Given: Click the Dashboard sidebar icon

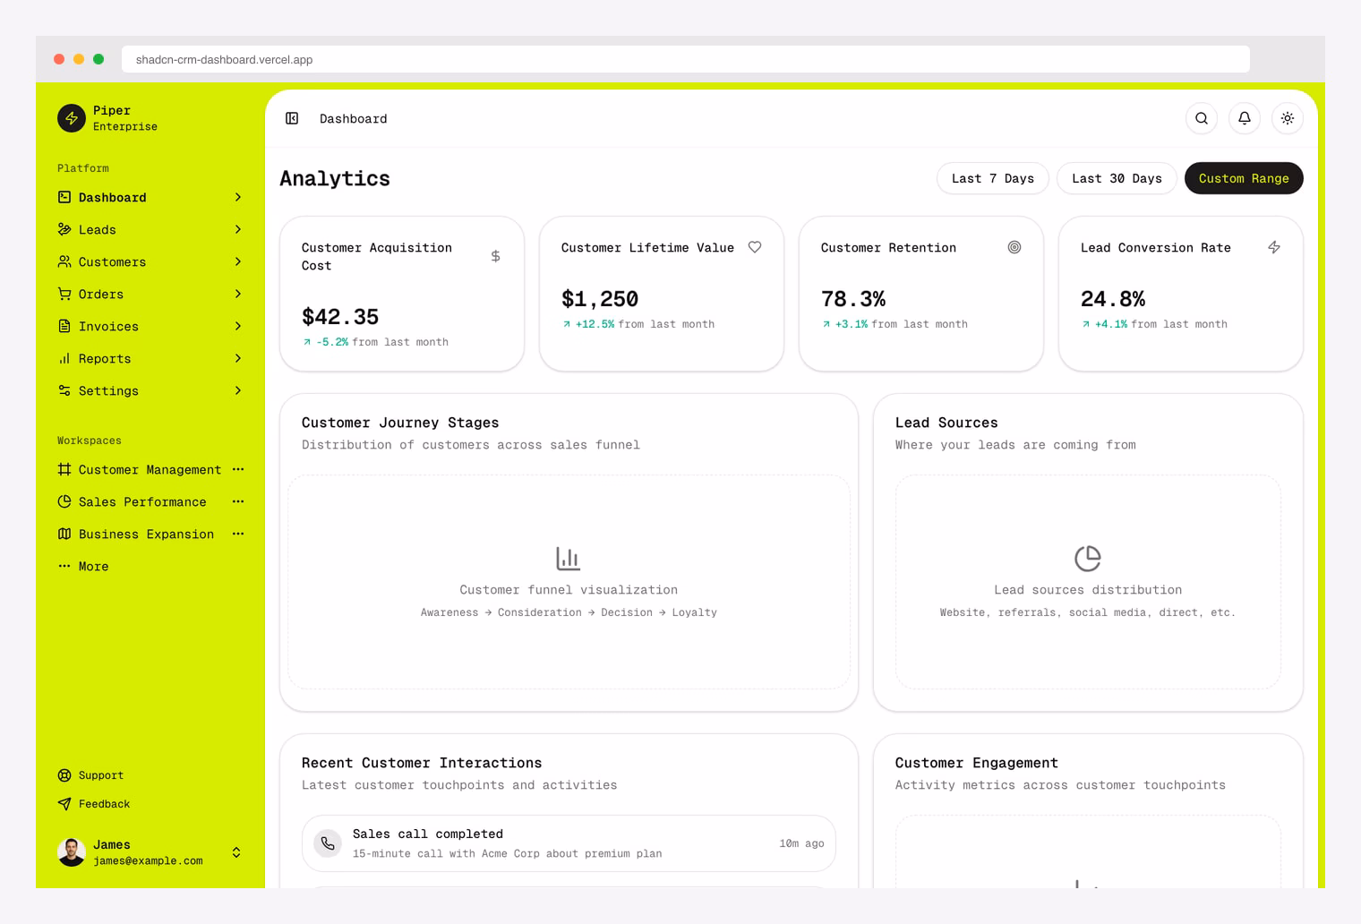Looking at the screenshot, I should [64, 197].
